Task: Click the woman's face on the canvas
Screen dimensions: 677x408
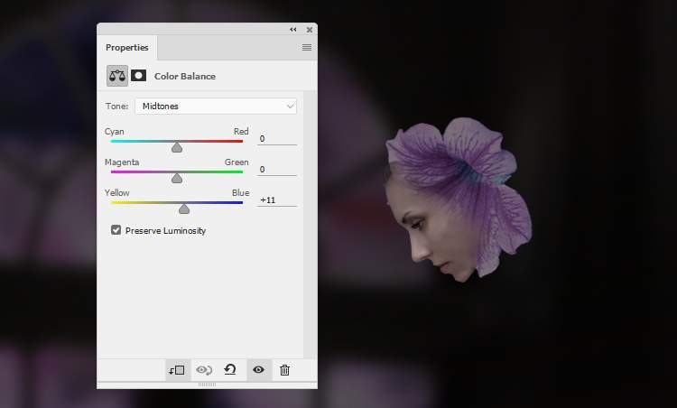Action: (x=436, y=233)
